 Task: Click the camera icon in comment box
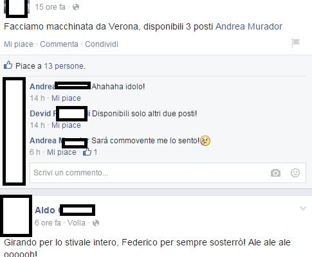[275, 173]
